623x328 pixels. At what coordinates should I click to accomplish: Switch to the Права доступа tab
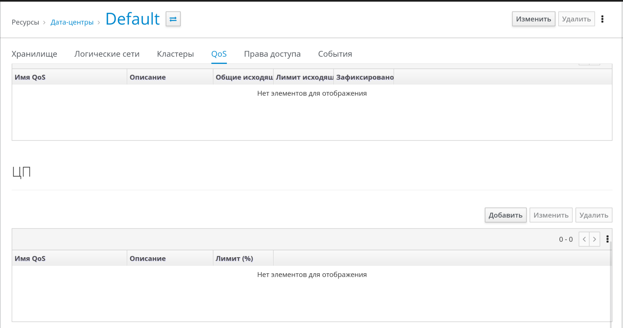(x=272, y=54)
